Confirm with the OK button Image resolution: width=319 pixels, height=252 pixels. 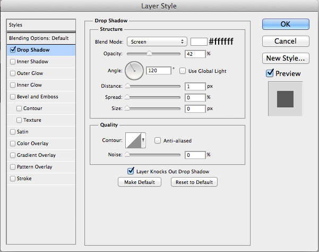tap(286, 24)
